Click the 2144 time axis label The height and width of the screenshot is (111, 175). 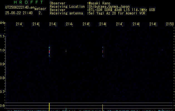69,24
